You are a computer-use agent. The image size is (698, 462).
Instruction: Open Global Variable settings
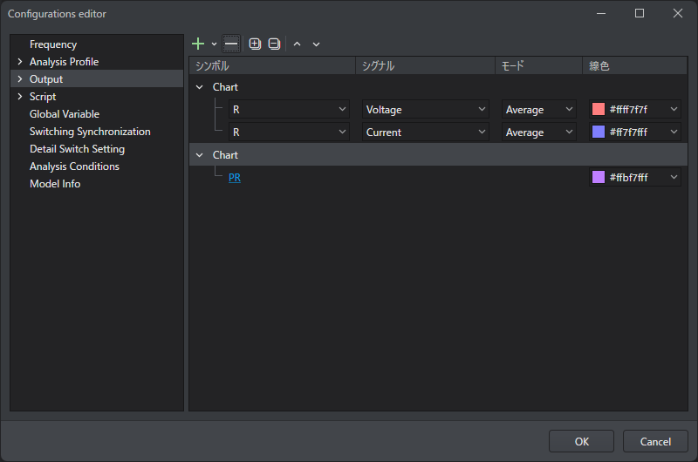65,114
